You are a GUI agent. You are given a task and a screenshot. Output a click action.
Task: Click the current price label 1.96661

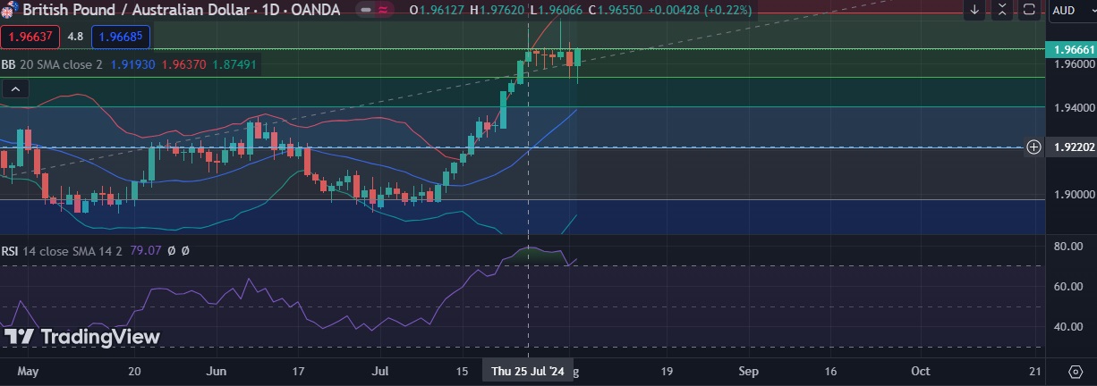[1070, 49]
